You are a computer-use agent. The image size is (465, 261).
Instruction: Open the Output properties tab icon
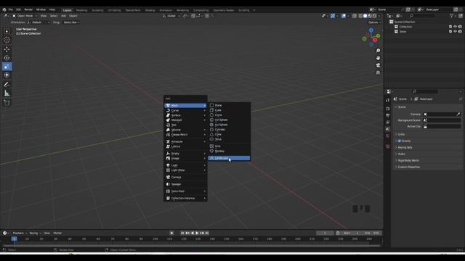(387, 115)
